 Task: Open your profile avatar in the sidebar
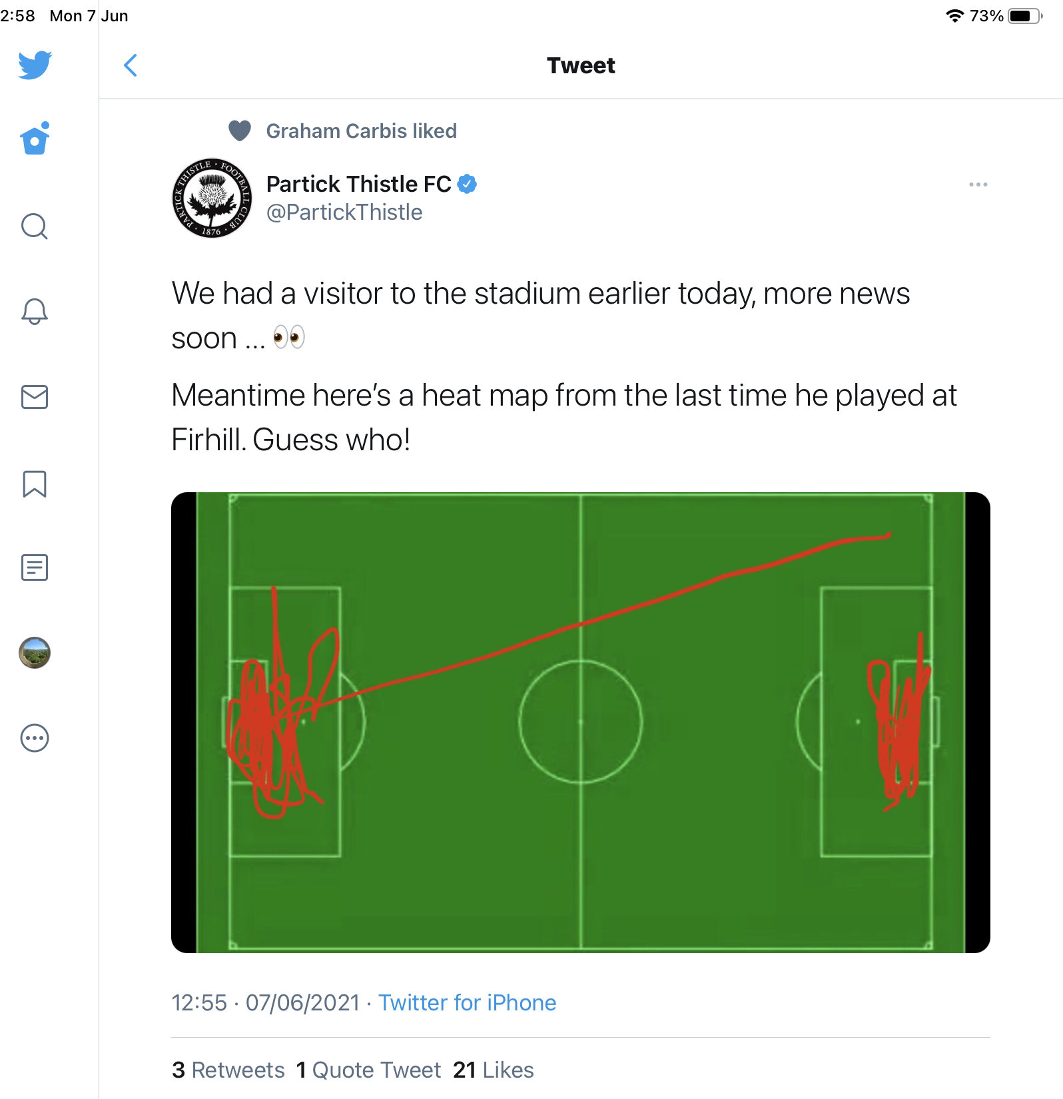tap(35, 653)
